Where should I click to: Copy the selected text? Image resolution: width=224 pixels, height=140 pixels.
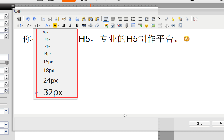click(77, 19)
